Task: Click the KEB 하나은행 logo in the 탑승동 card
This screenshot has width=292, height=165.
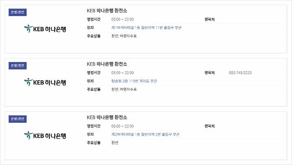Action: coord(45,82)
